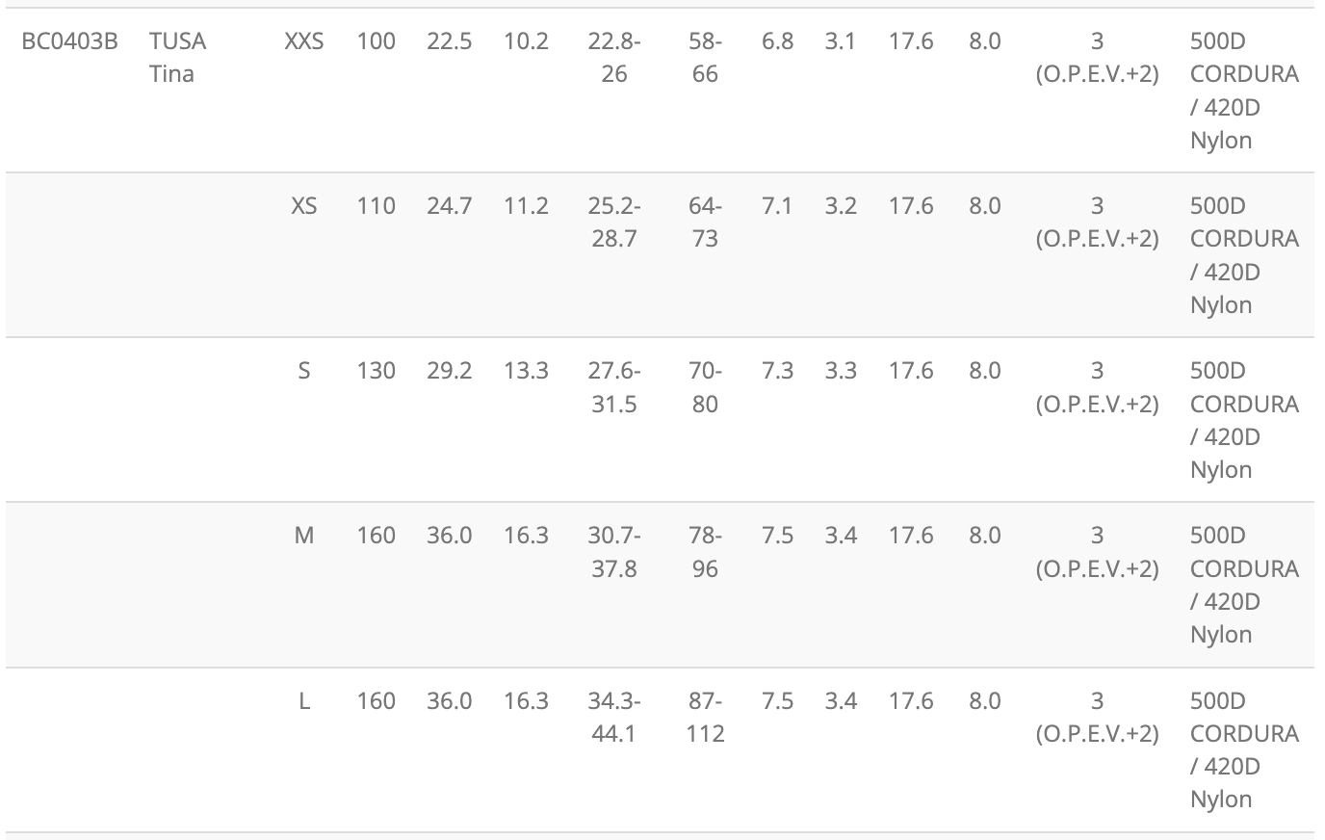1325x840 pixels.
Task: Click the BC0403B model code cell
Action: pos(69,41)
